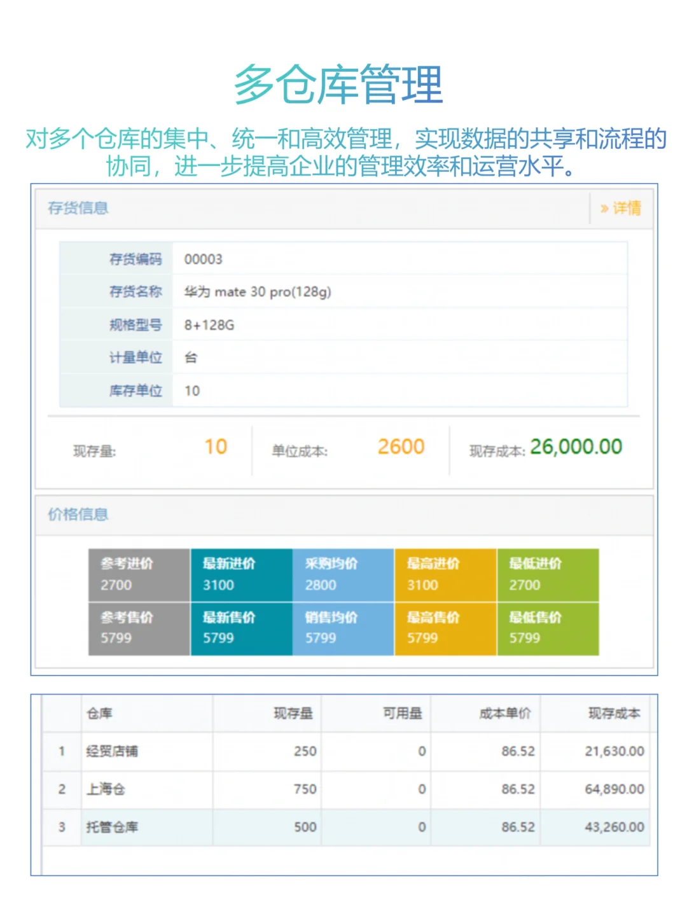Select the 最低售价 green tile
687x916 pixels.
(x=547, y=627)
